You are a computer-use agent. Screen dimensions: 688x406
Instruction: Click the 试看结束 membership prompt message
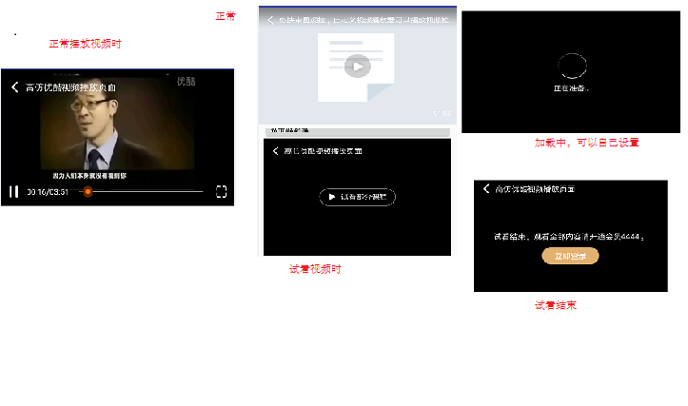click(569, 237)
